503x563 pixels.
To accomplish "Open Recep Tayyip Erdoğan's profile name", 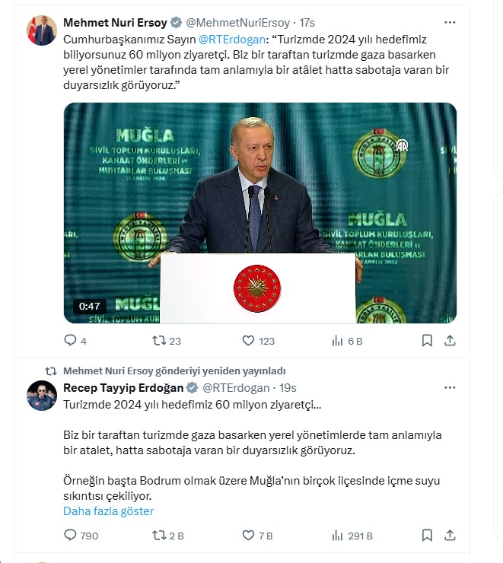I will 123,388.
